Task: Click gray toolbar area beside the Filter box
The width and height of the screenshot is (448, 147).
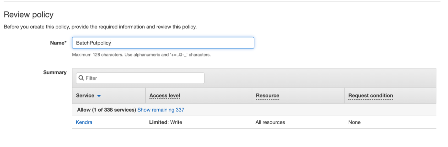Action: [320, 78]
